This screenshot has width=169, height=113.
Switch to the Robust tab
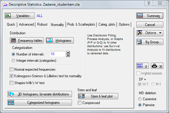point(42,24)
